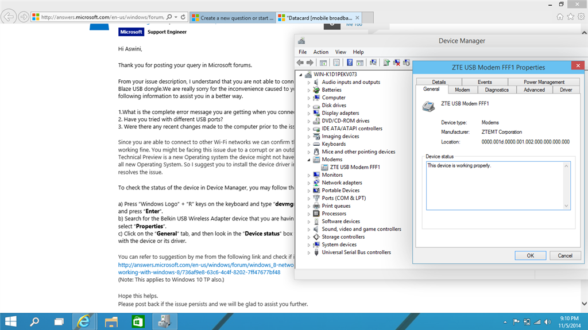This screenshot has height=330, width=588.
Task: Expand the Processors node
Action: (308, 213)
